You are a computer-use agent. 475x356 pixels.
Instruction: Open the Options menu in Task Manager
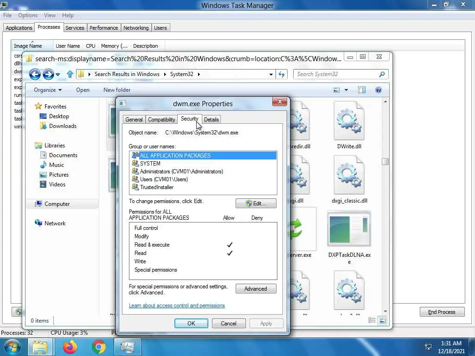coord(27,15)
